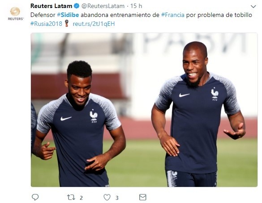Click the reply speech bubble icon
This screenshot has height=203, width=262.
pos(35,197)
